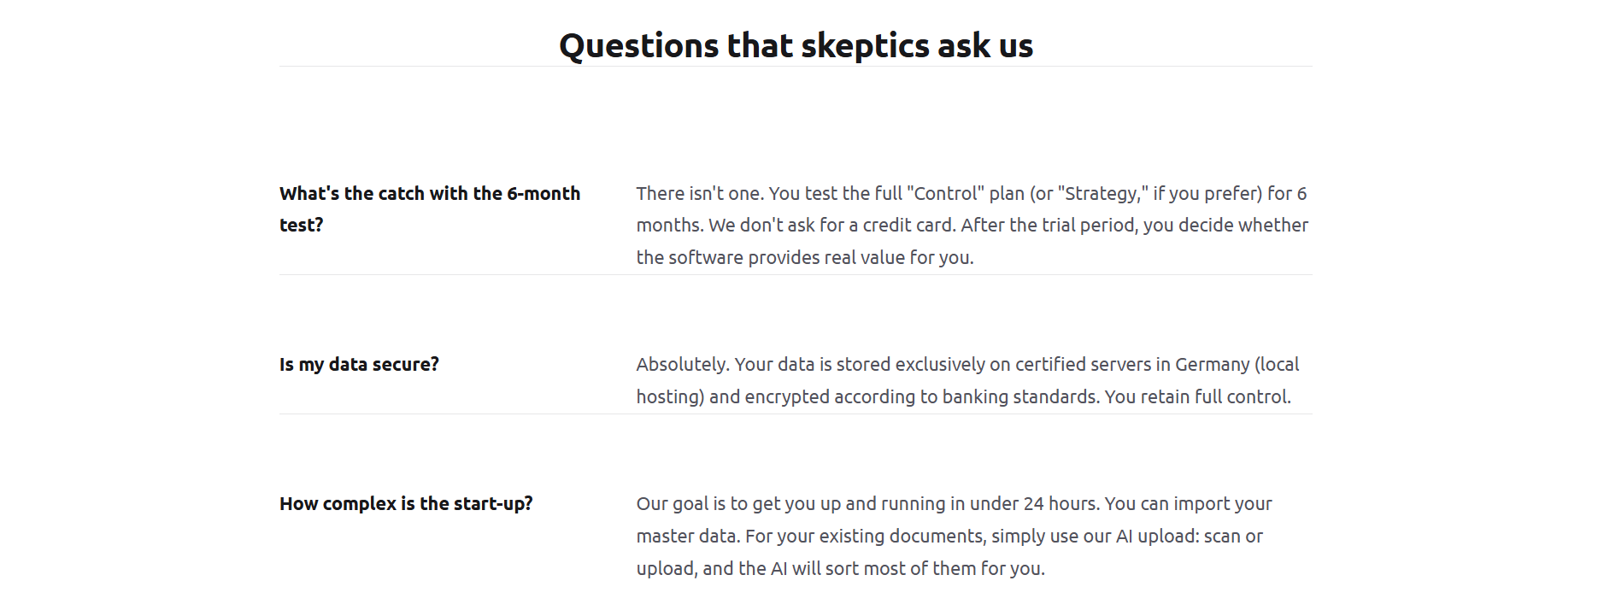The width and height of the screenshot is (1604, 616).
Task: Click the answer beginning "There isn't one"
Action: 972,226
